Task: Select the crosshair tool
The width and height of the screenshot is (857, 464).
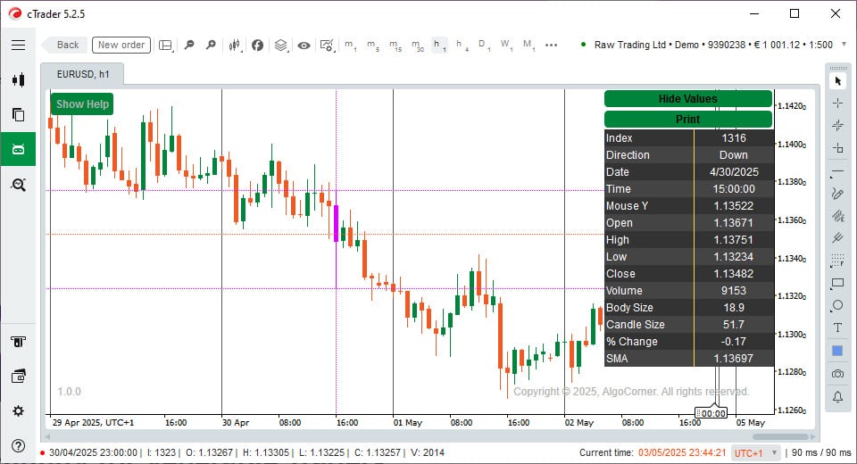Action: 837,103
